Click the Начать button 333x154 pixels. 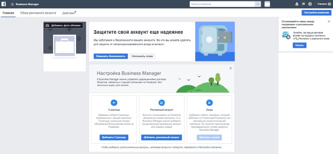[x=299, y=45]
